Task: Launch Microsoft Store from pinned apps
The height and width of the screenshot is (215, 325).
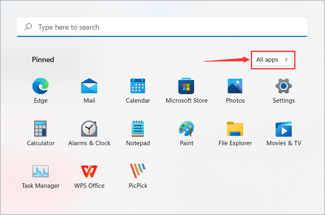Action: pyautogui.click(x=187, y=86)
